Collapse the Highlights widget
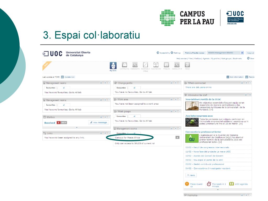This screenshot has width=268, height=201. point(250,195)
